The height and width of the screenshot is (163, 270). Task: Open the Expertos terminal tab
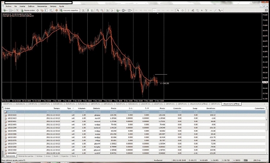[x=65, y=156]
